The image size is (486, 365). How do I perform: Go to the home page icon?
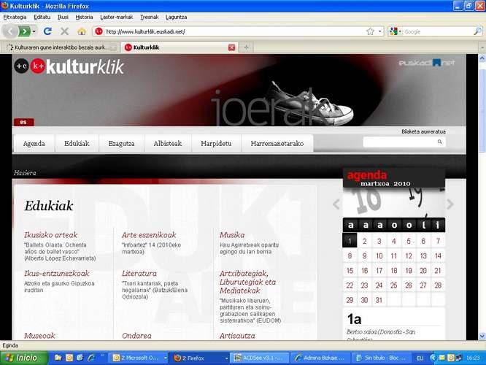[82, 31]
